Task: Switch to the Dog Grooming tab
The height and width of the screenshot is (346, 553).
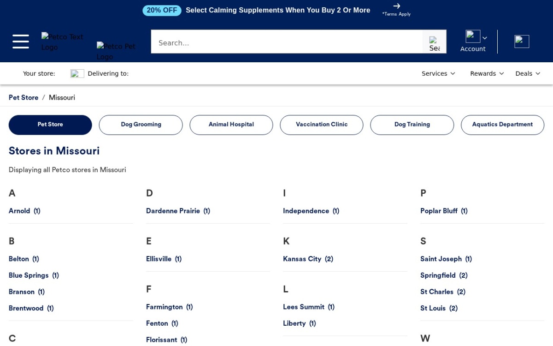Action: (141, 125)
